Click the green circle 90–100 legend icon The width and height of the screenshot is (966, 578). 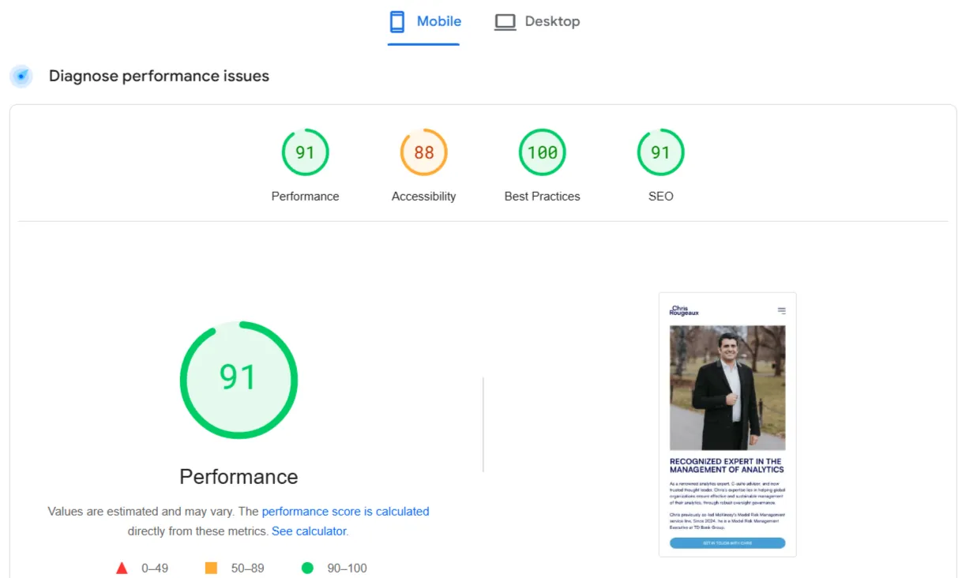click(307, 568)
